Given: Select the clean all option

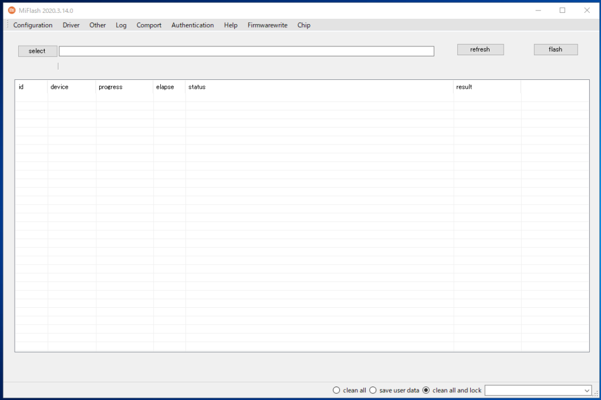Looking at the screenshot, I should 336,389.
